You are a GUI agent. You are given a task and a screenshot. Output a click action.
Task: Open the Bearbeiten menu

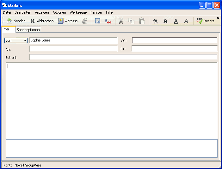[23, 12]
